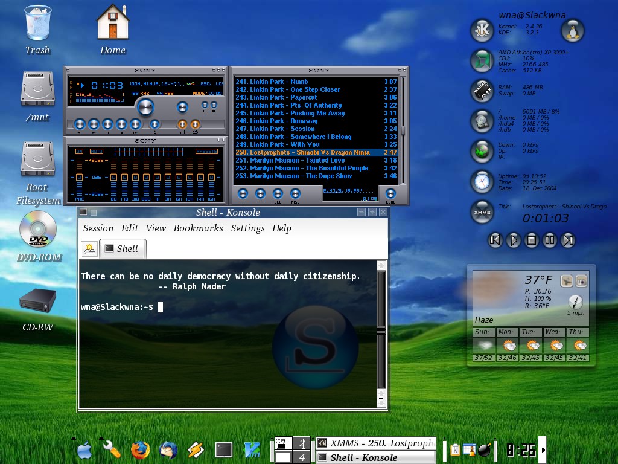Image resolution: width=618 pixels, height=464 pixels.
Task: Select track 241 Linkin Park - Numb
Action: (x=316, y=82)
